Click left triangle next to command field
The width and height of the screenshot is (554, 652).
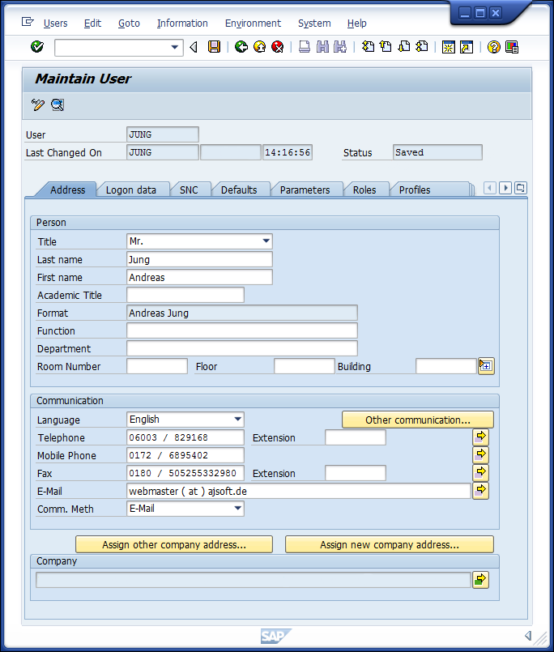194,47
